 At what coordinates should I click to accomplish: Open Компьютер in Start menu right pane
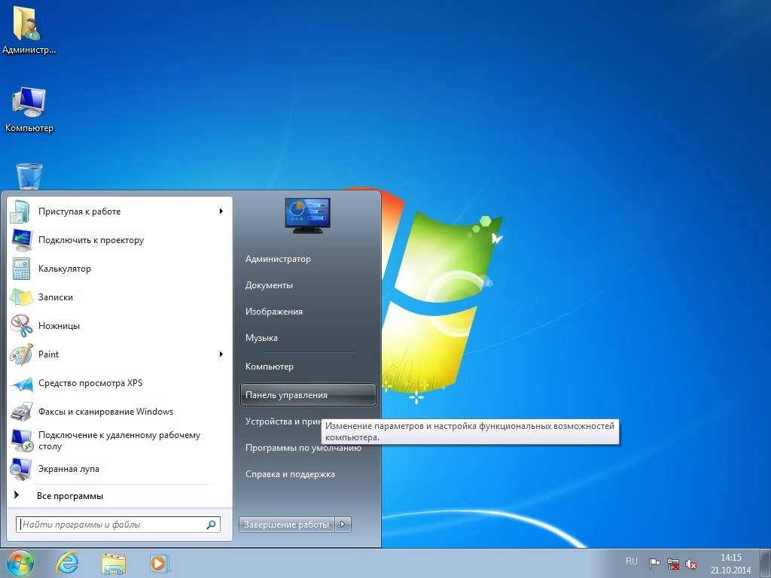[270, 367]
